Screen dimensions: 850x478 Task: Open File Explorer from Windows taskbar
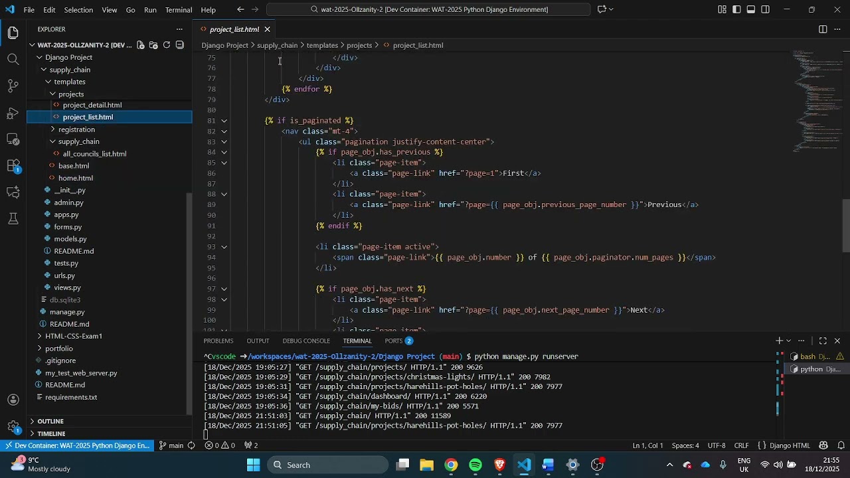[x=426, y=465]
